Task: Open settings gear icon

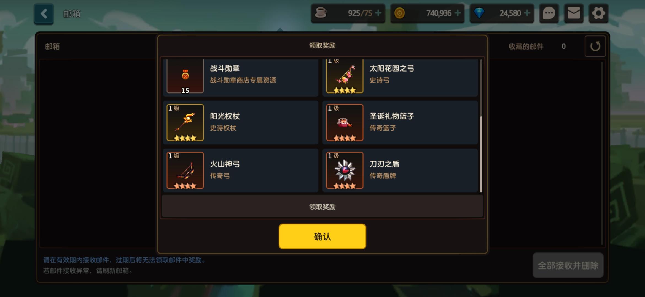Action: point(598,13)
